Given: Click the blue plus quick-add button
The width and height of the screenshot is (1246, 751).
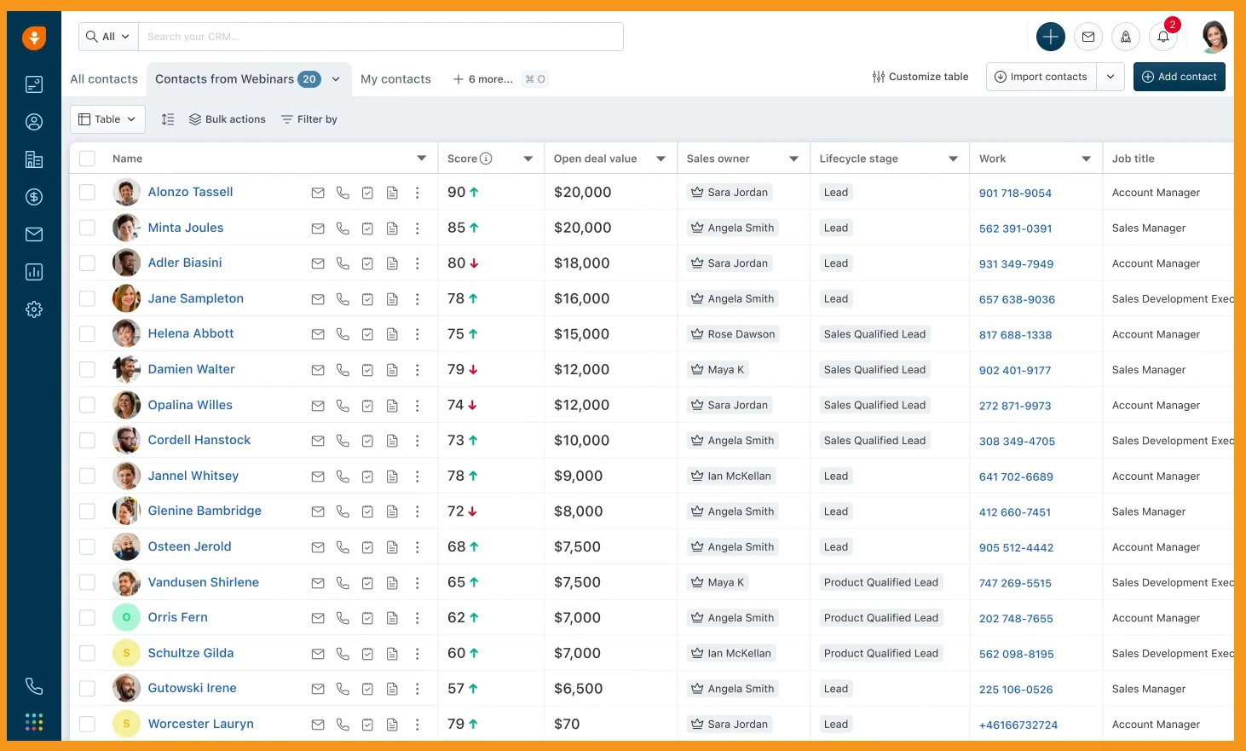Looking at the screenshot, I should click(x=1050, y=37).
